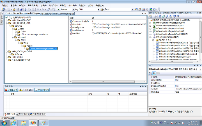This screenshot has width=202, height=126.
Task: Collapse the HKEY_CURRENT_USER registry node
Action: click(7, 23)
